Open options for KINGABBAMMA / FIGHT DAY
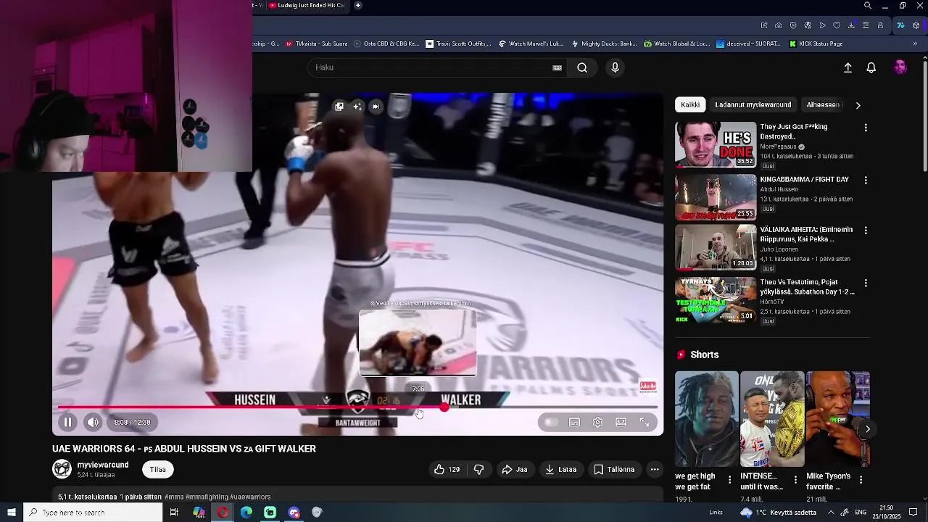Viewport: 928px width, 522px height. 865,180
